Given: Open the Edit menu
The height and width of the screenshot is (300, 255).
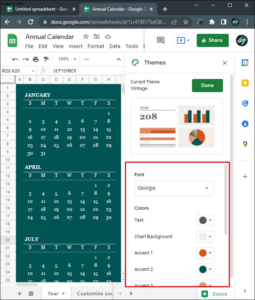Looking at the screenshot, I should 43,46.
